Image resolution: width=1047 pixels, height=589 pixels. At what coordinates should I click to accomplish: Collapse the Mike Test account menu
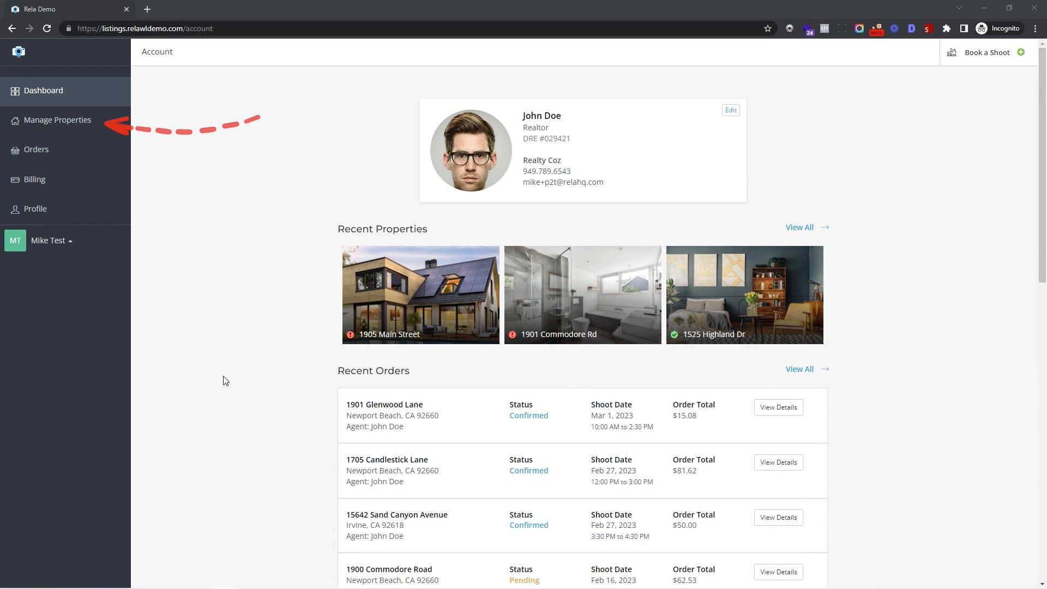coord(70,241)
